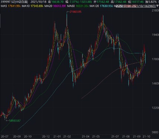Click the ticker title 399997.SZ[中证白酒]
The height and width of the screenshot is (139, 159).
pyautogui.click(x=14, y=2)
